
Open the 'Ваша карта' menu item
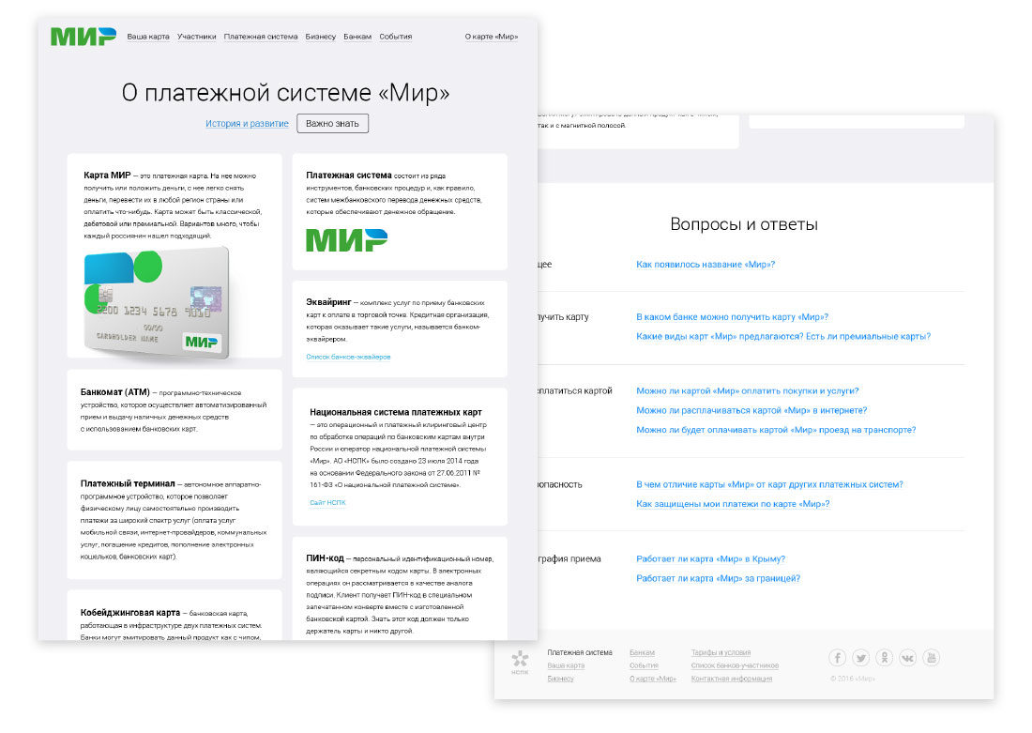pos(148,37)
